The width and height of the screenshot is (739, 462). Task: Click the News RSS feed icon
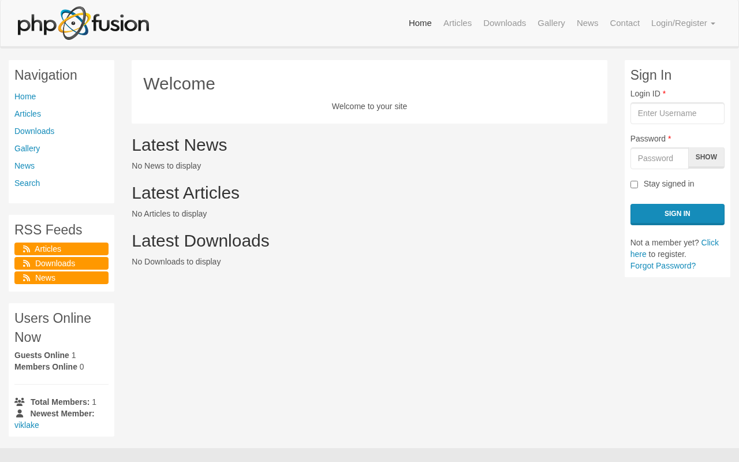pos(27,278)
